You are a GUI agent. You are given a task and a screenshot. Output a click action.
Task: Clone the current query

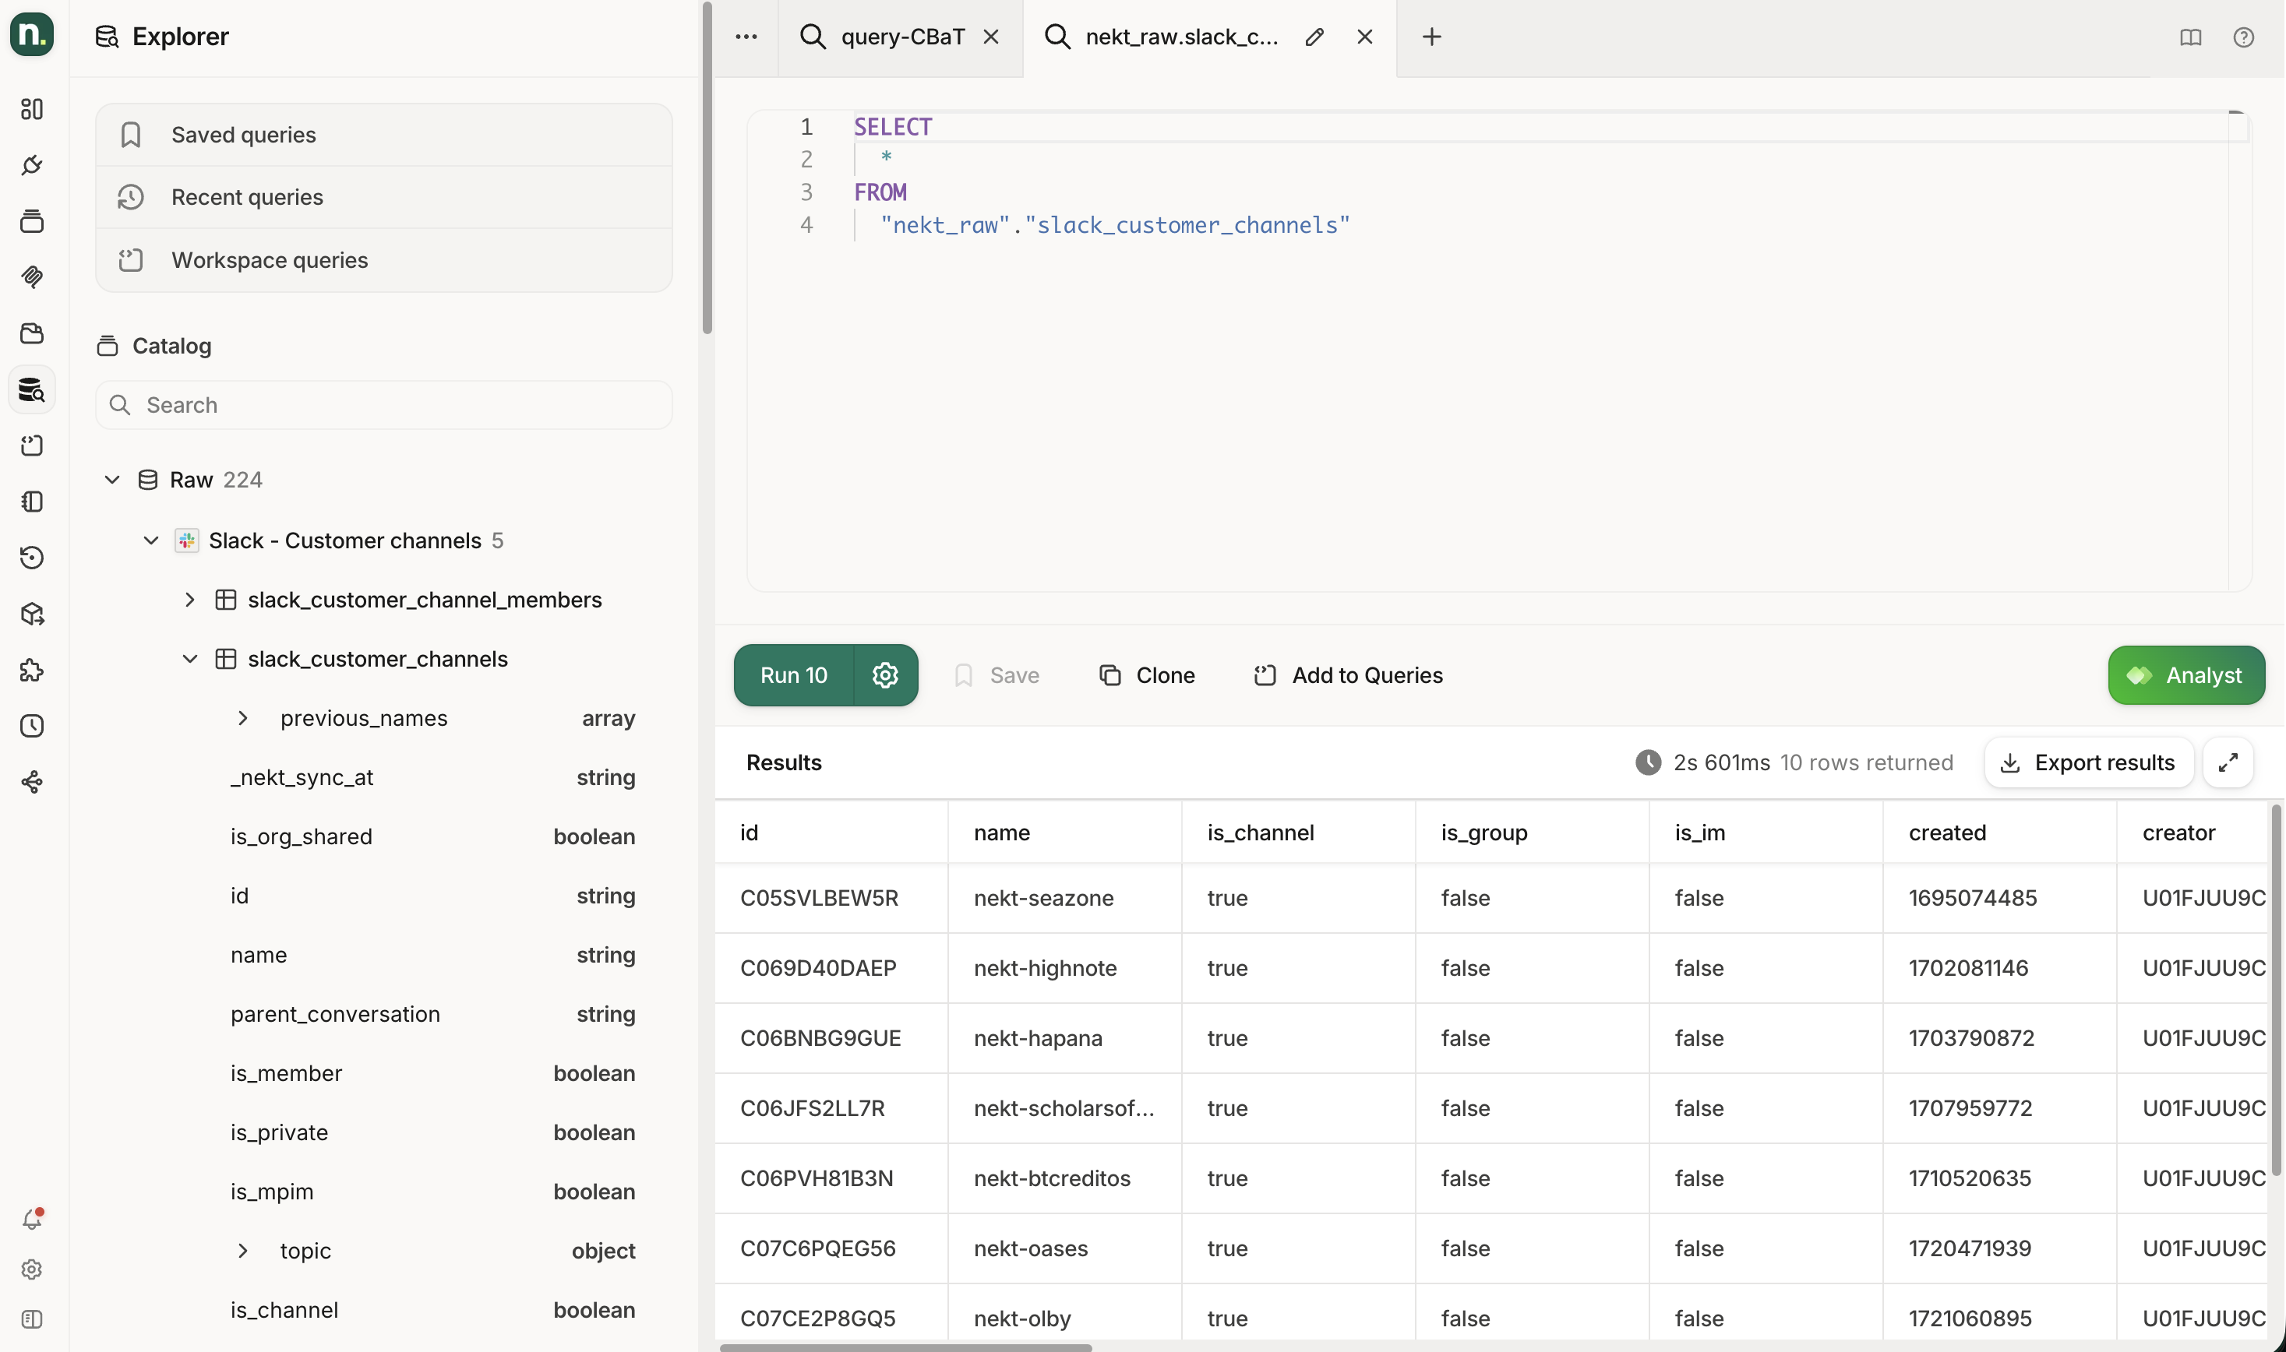click(x=1147, y=675)
